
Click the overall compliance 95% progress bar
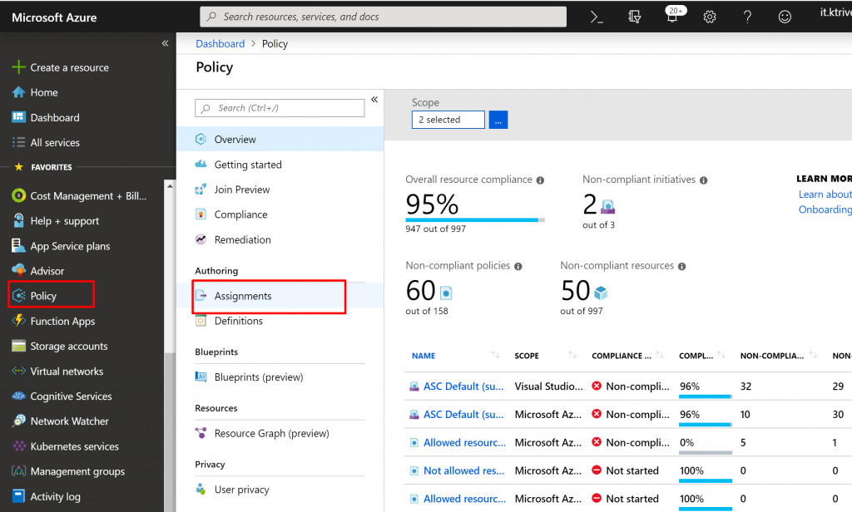[474, 220]
